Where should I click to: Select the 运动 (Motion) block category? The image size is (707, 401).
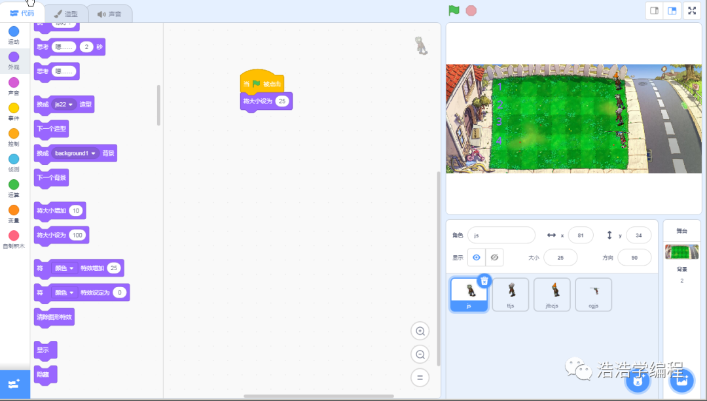coord(14,35)
